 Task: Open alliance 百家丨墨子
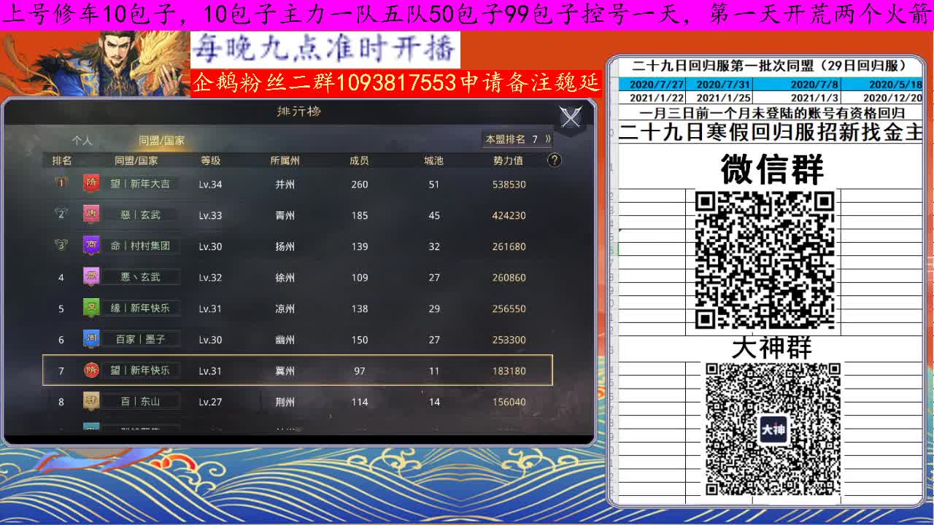140,339
